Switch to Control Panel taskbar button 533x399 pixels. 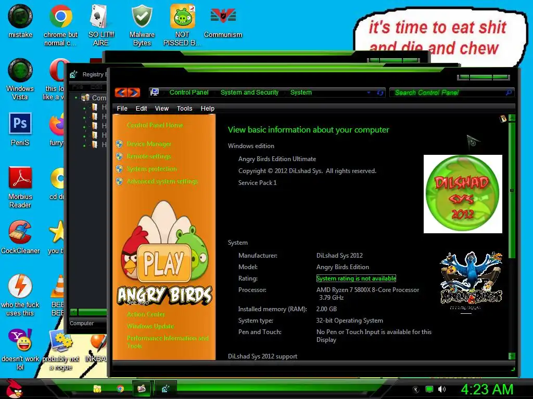coord(142,389)
